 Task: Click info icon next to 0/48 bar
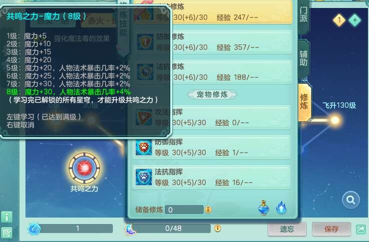tap(218, 228)
